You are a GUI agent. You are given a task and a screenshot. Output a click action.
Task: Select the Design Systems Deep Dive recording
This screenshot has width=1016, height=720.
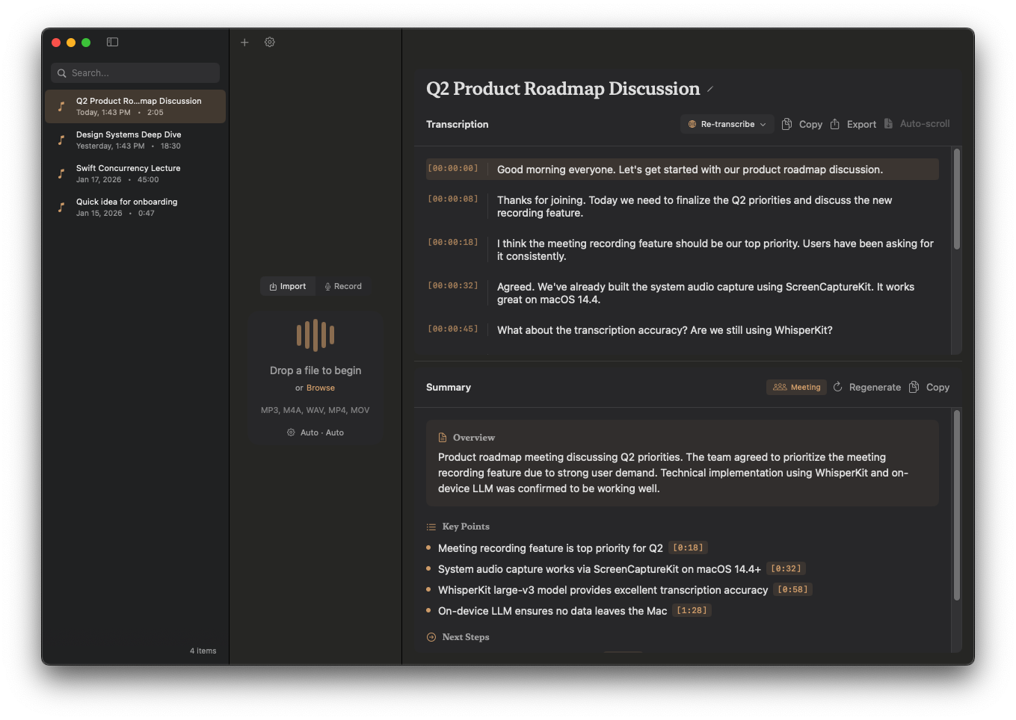(x=135, y=140)
